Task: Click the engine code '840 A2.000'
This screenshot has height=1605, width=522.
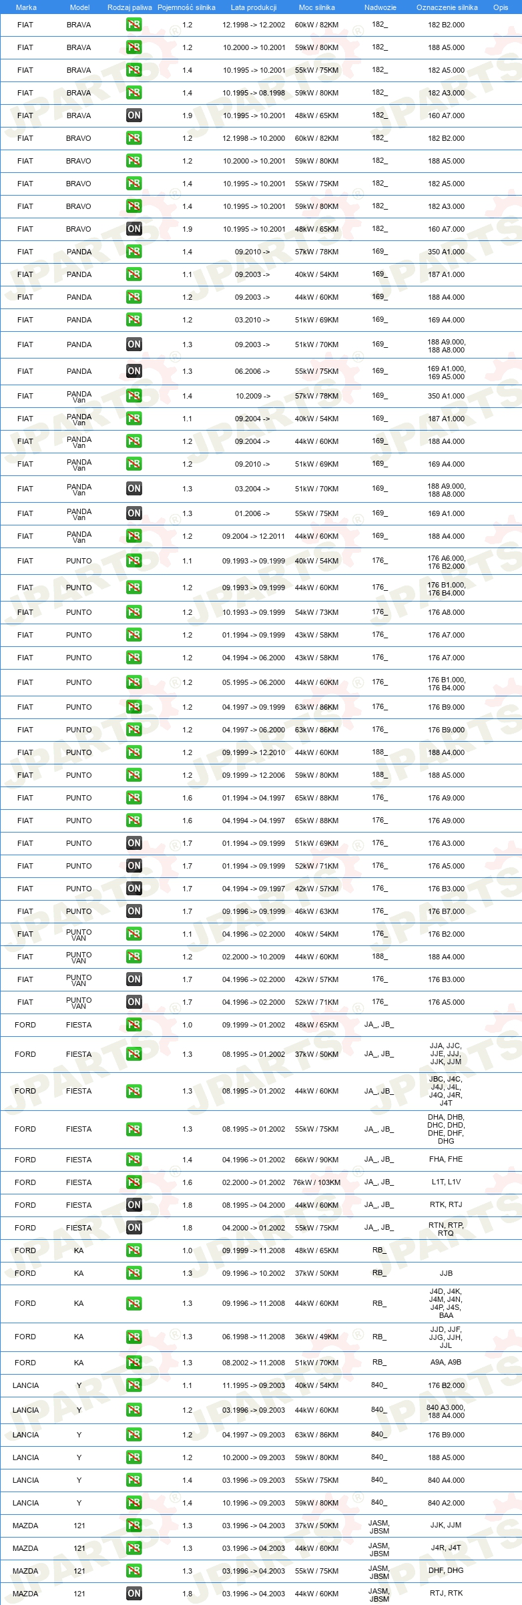Action: click(x=446, y=1503)
